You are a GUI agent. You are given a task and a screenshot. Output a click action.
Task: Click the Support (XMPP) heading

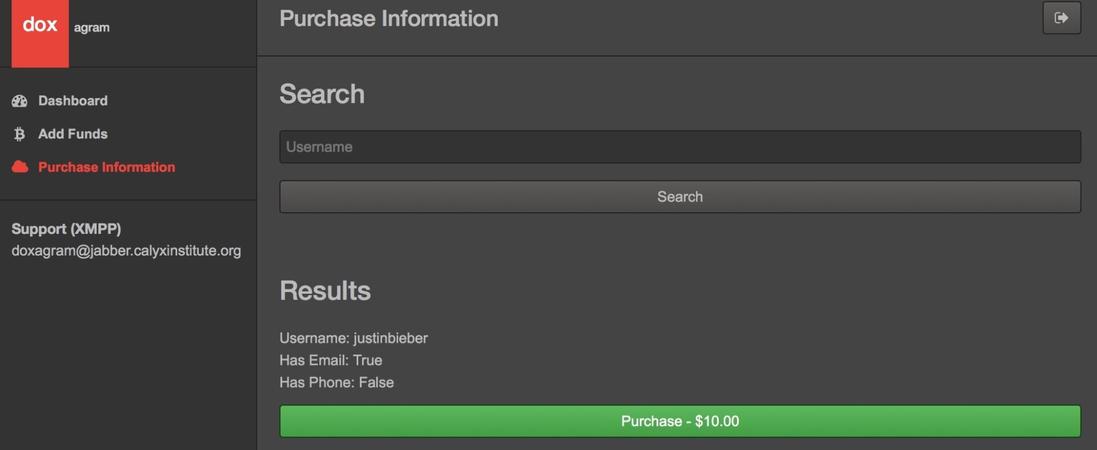[66, 229]
